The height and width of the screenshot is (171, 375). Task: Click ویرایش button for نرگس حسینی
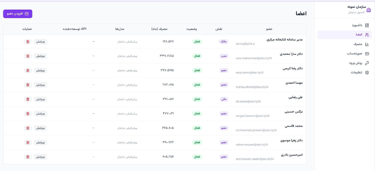pyautogui.click(x=40, y=114)
